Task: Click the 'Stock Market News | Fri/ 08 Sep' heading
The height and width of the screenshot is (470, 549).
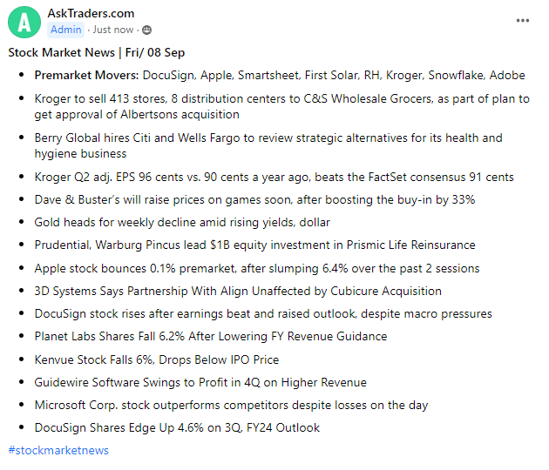Action: pyautogui.click(x=96, y=52)
